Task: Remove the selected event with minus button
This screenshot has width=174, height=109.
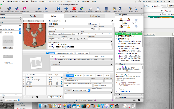Action: pos(29,97)
